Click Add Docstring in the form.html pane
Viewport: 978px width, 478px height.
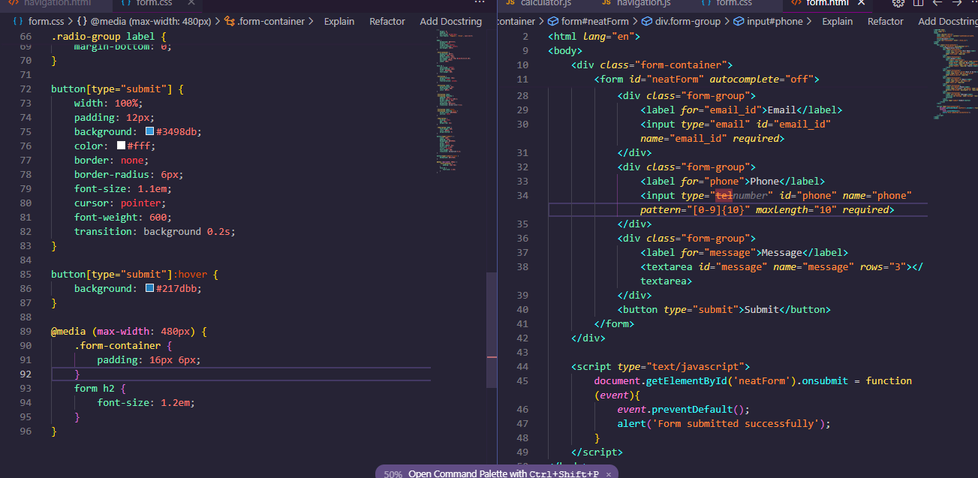pos(947,22)
